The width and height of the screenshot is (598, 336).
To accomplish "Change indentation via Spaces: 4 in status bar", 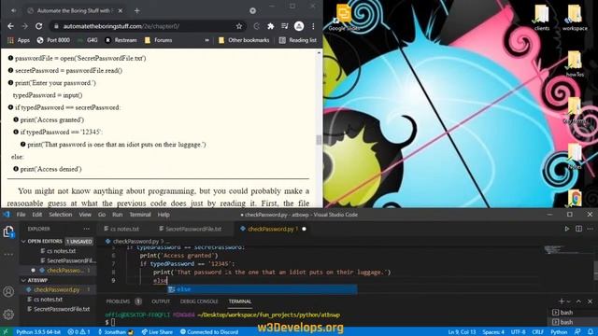I will point(493,332).
